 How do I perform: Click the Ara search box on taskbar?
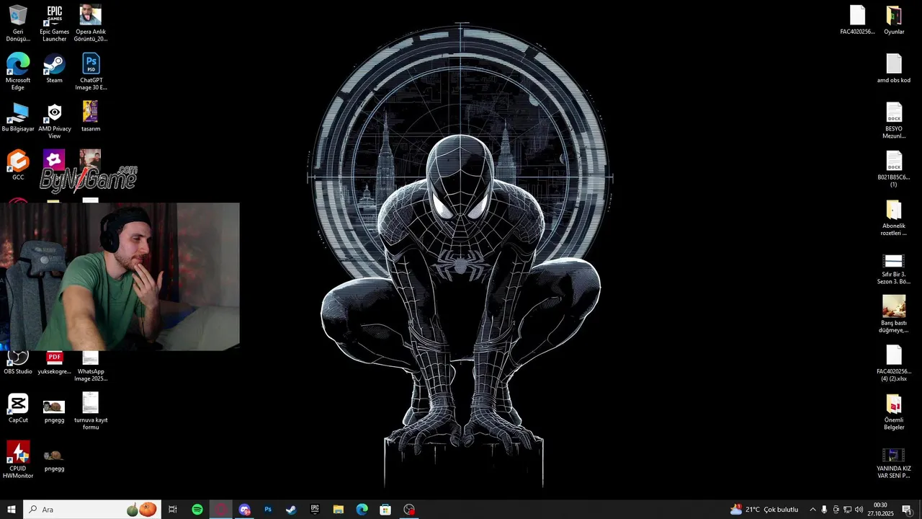coord(92,510)
